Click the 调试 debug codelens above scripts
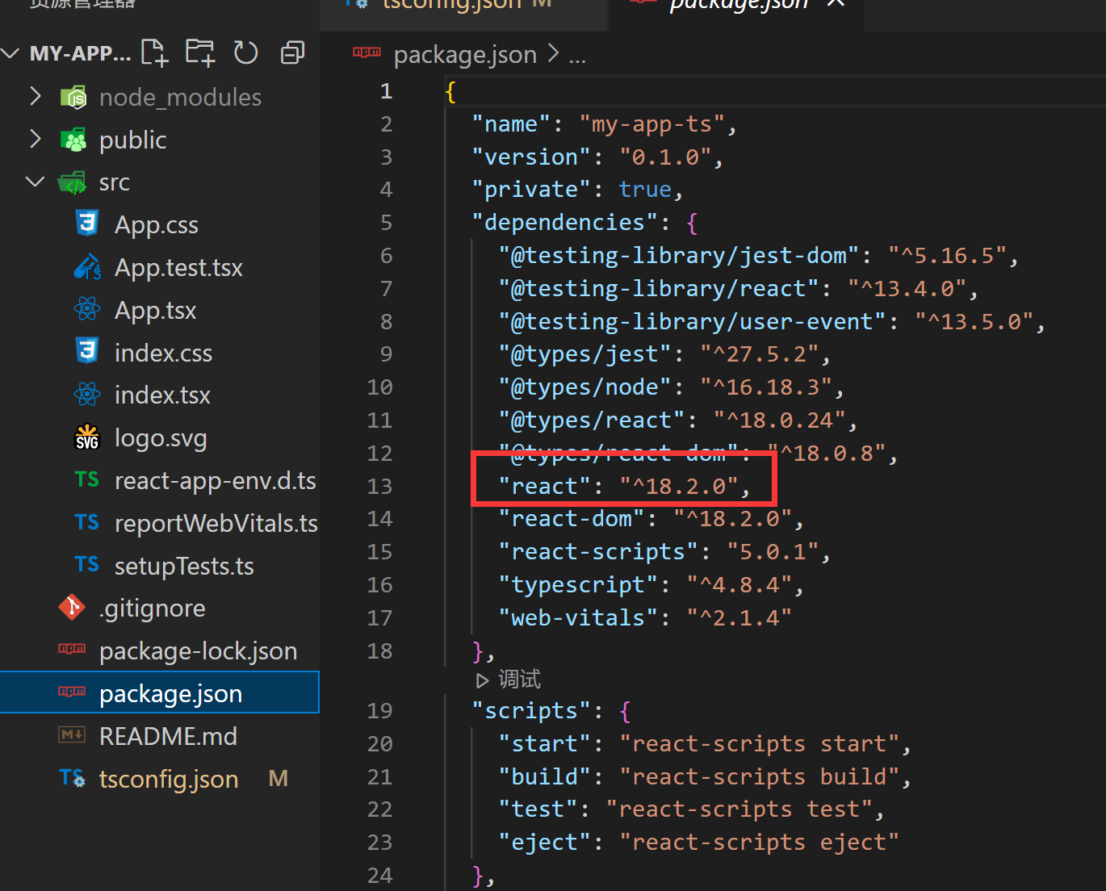 [519, 680]
